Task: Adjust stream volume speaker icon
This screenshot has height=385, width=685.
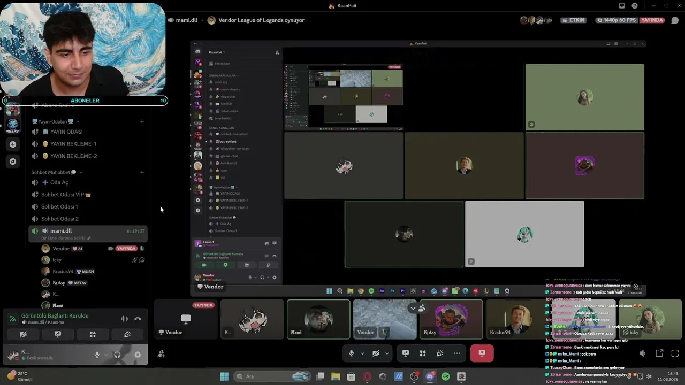Action: 643,353
